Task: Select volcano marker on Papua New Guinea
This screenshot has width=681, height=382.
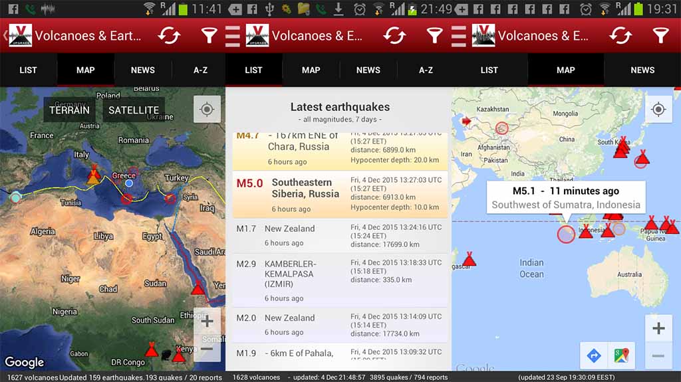Action: (651, 223)
